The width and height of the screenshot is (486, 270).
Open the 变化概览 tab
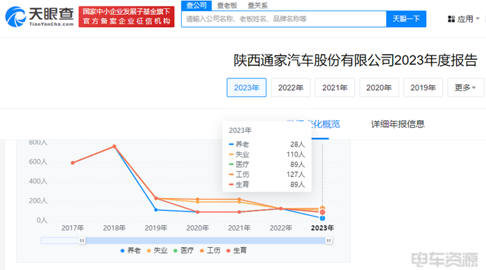coord(322,124)
